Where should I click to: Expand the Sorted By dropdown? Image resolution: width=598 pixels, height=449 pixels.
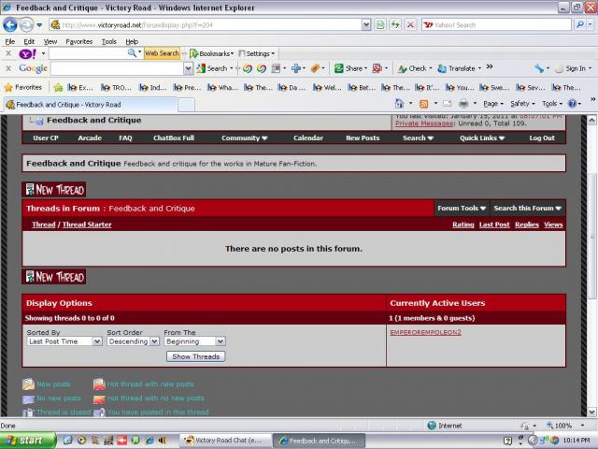pos(64,341)
